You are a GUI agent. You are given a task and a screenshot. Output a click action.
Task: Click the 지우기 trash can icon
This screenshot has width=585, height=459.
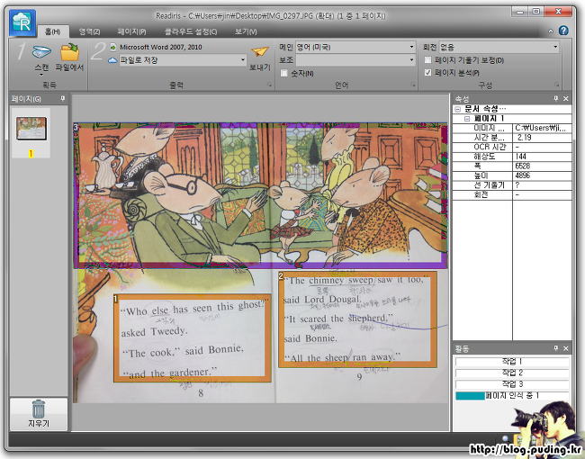pos(39,409)
